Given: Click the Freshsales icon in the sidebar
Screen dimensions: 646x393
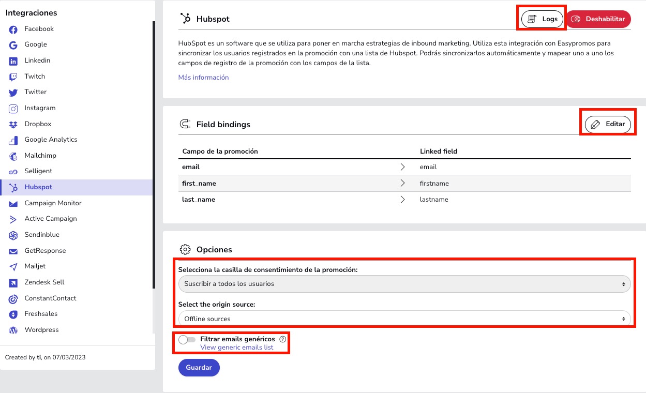Looking at the screenshot, I should coord(13,314).
